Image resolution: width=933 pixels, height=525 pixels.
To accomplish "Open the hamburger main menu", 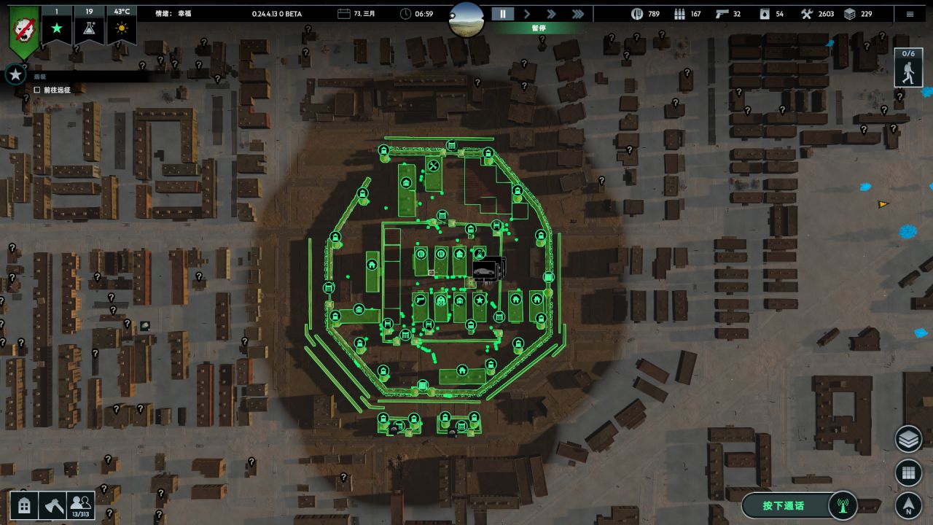I will click(x=910, y=14).
